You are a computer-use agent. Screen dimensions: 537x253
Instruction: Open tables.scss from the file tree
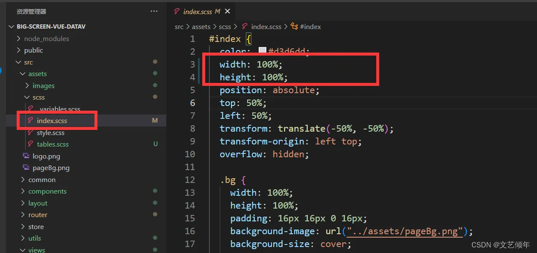pyautogui.click(x=53, y=144)
